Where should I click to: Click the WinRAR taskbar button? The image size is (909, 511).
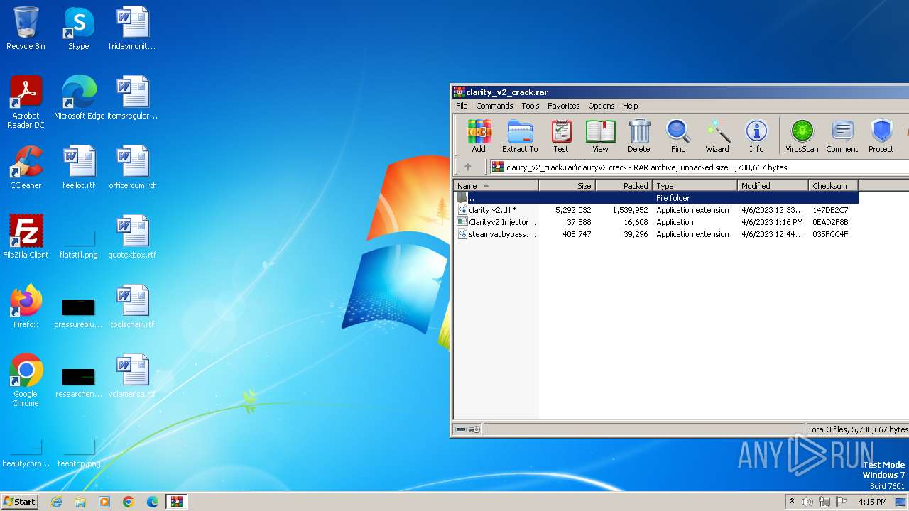click(177, 502)
